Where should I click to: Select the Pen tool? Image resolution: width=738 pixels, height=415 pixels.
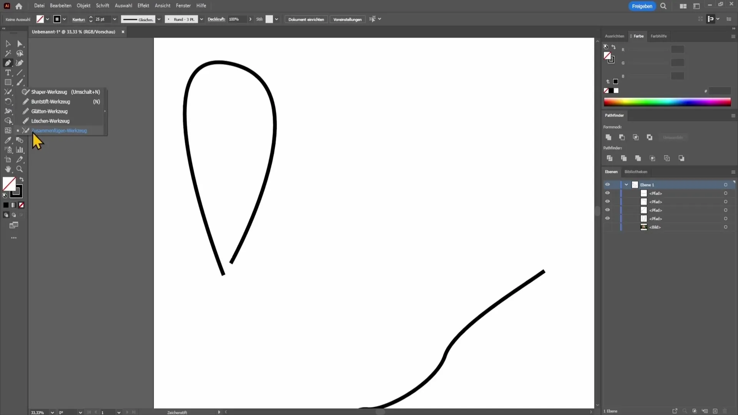pos(8,63)
